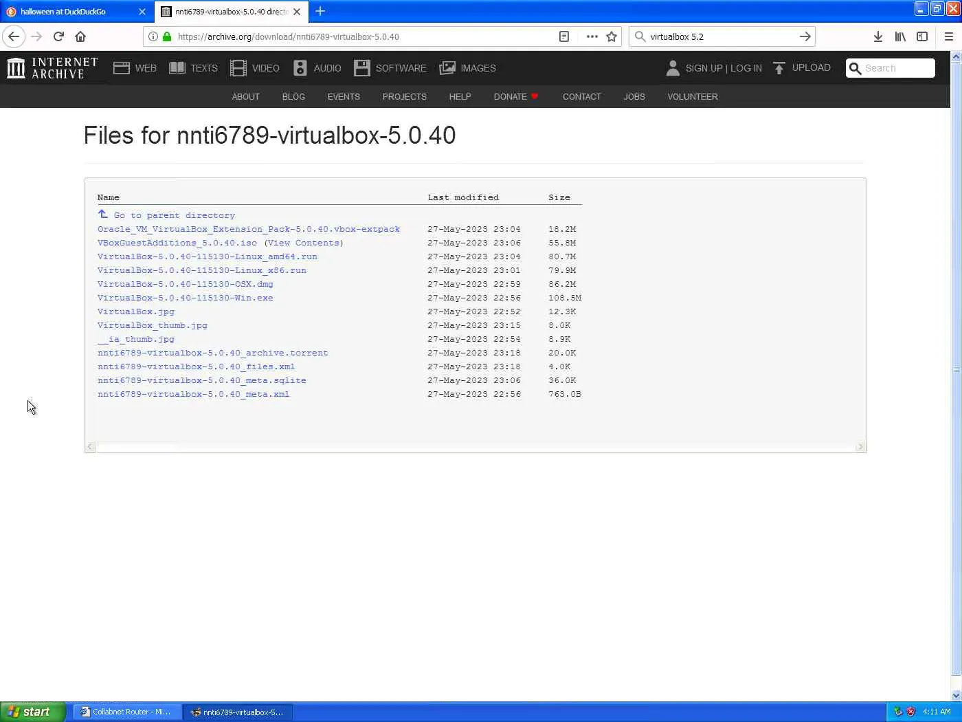Screen dimensions: 962x722
Task: Download the VirtualBox OSX dmg file
Action: point(186,284)
